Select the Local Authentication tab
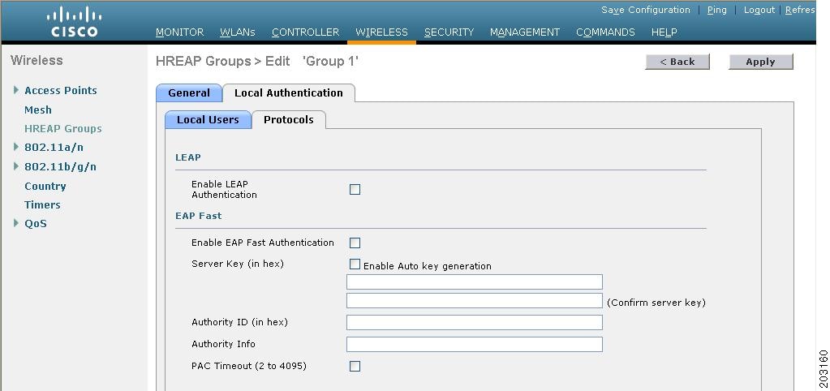This screenshot has width=830, height=391. click(x=289, y=93)
